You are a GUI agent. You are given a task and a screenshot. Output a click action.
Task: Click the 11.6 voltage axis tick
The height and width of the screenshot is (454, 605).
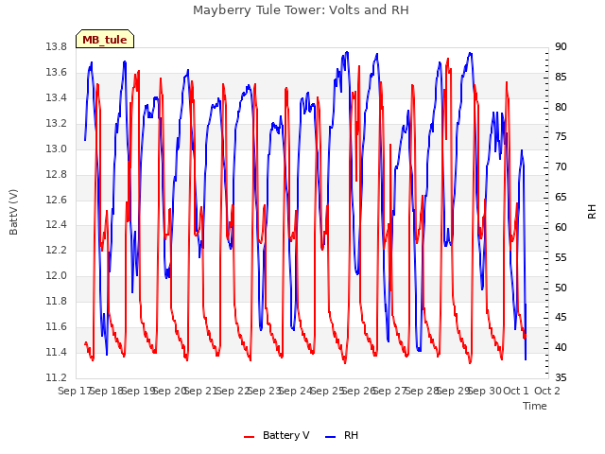[x=56, y=327]
